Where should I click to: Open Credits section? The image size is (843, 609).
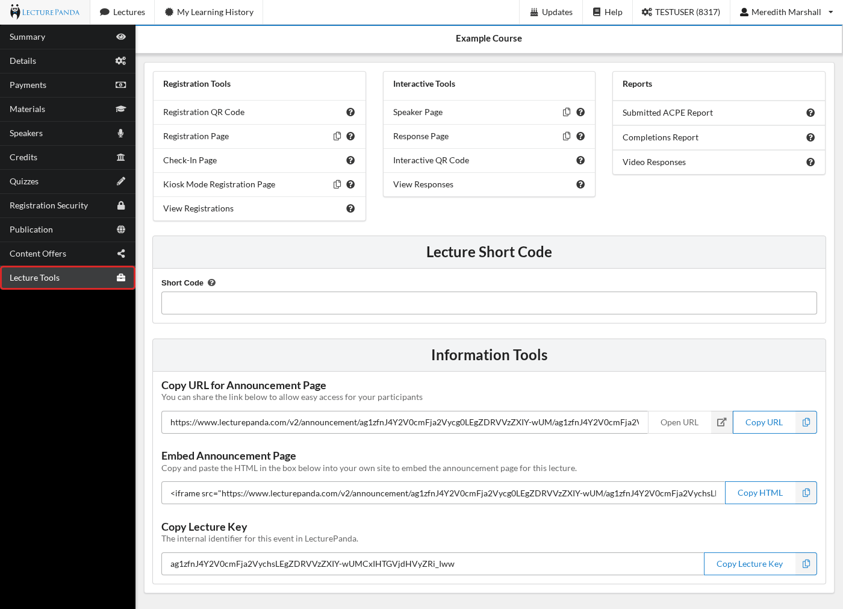pyautogui.click(x=67, y=157)
